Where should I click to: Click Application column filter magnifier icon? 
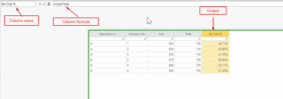[123, 39]
